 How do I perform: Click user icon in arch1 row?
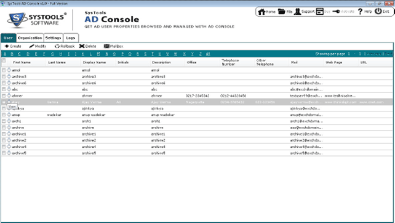9,121
